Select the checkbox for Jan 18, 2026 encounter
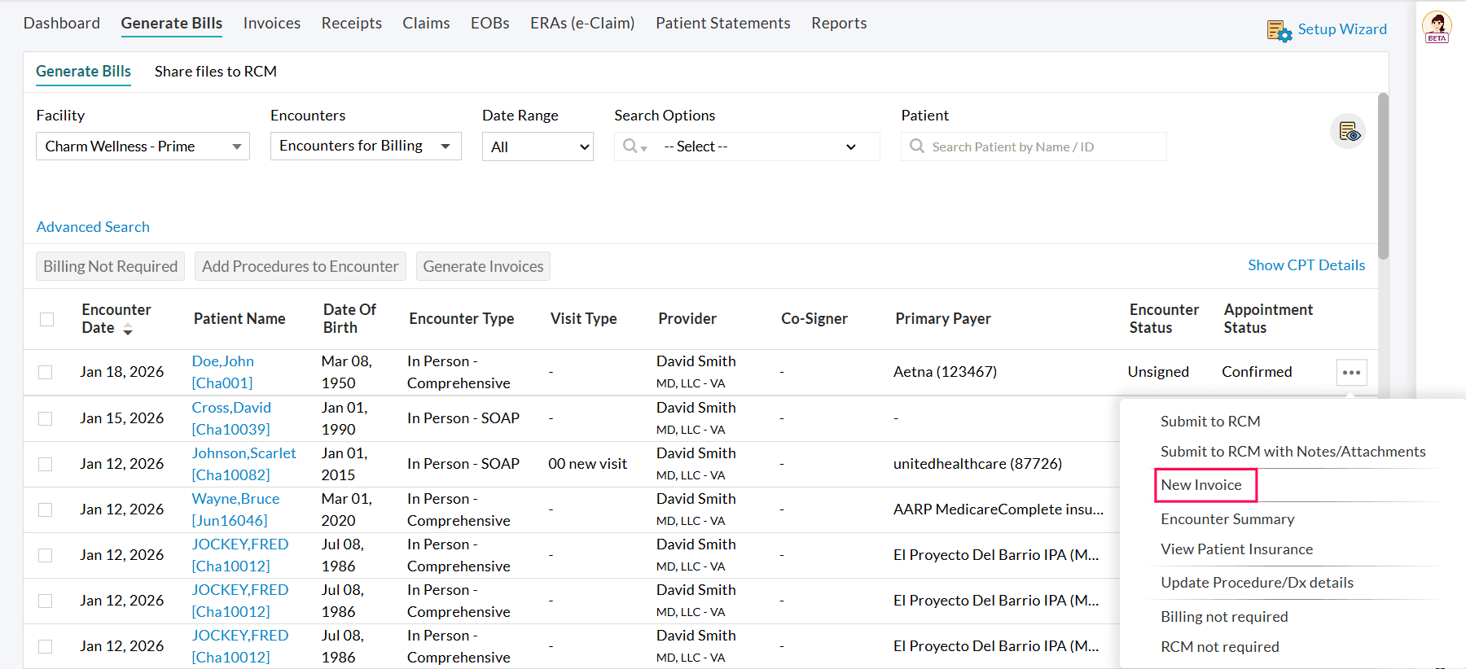 point(46,372)
